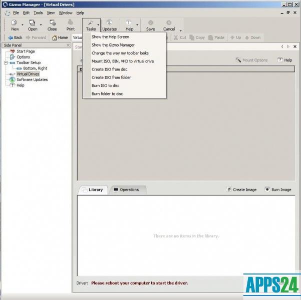Click the Create Image icon
Screen dimensions: 301x300
[229, 189]
